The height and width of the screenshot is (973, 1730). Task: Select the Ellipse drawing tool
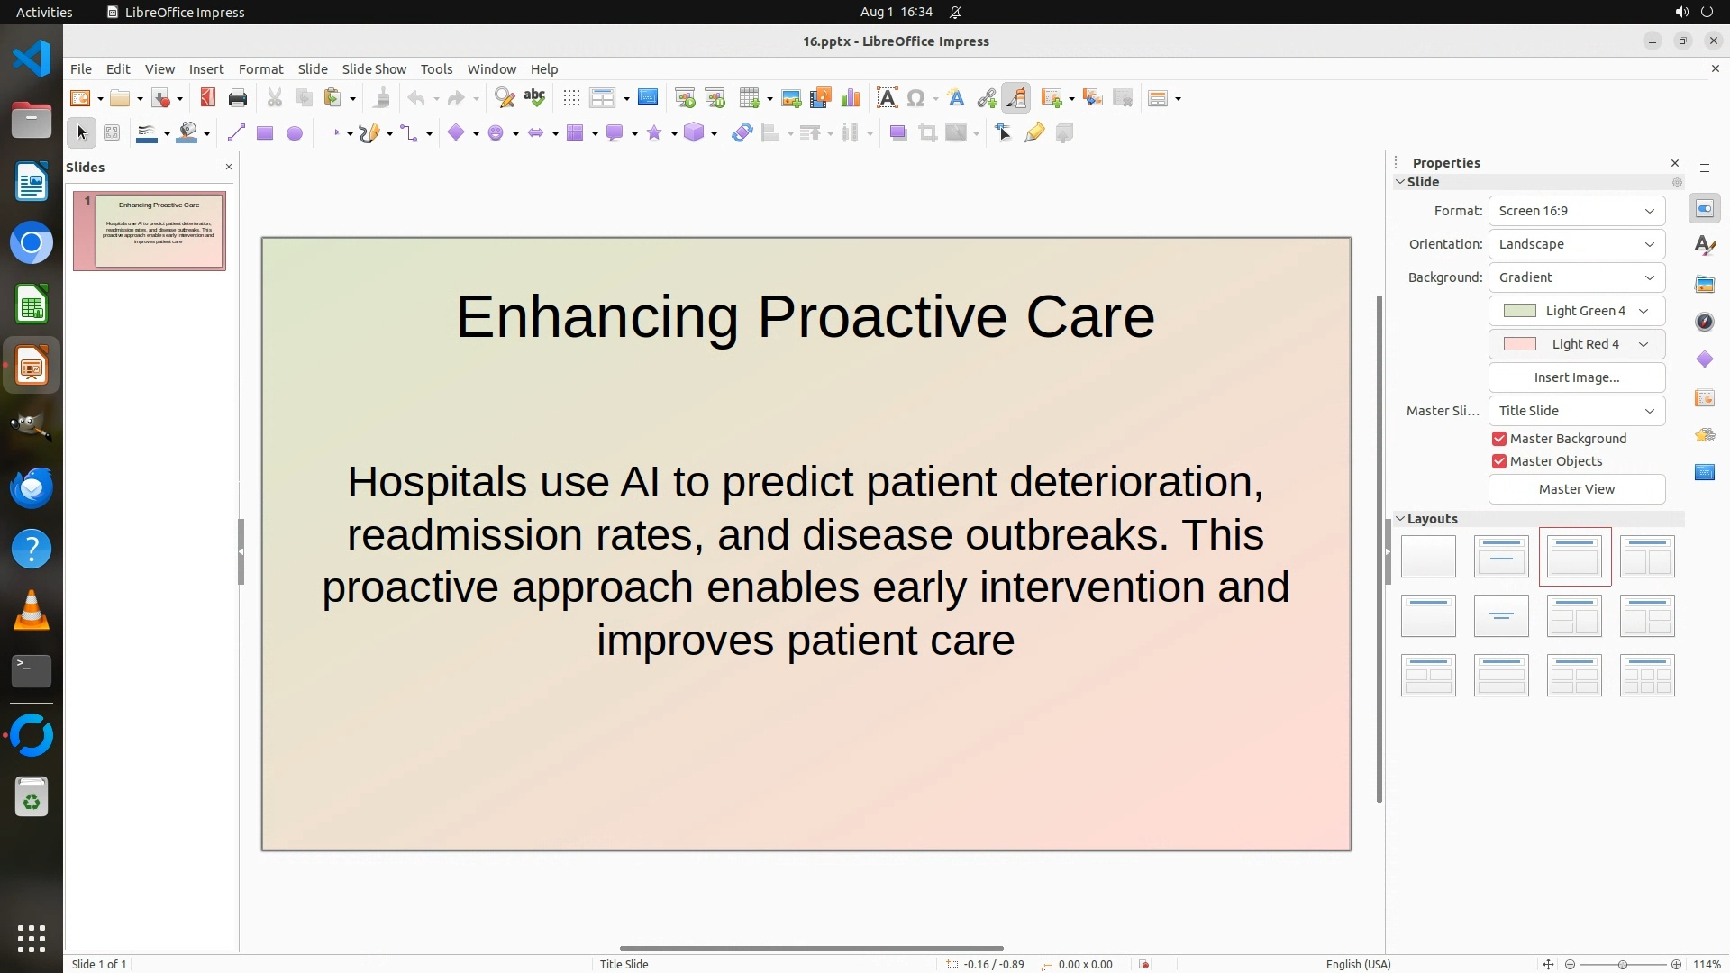click(295, 133)
